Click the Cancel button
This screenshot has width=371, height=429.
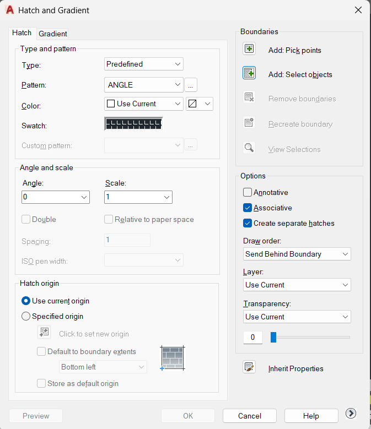point(249,416)
